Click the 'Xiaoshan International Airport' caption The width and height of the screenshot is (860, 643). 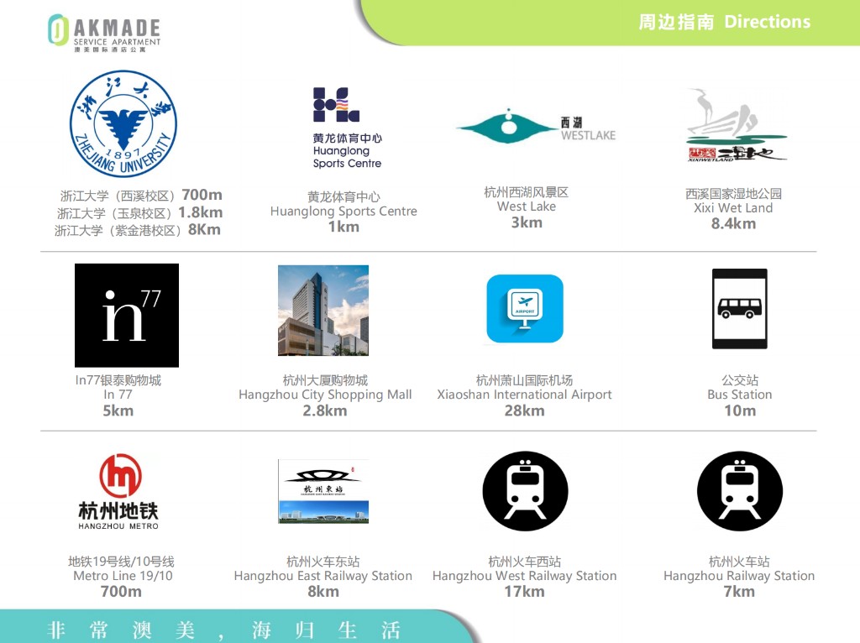tap(524, 395)
